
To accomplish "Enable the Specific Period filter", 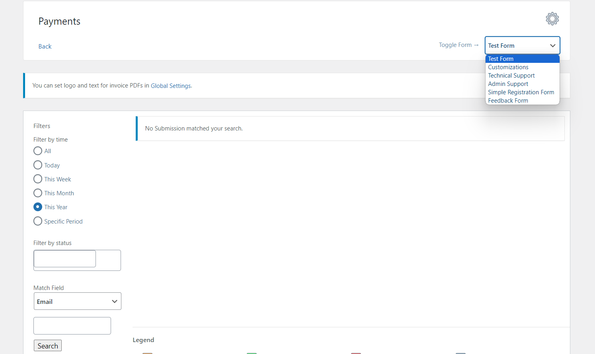I will click(37, 221).
